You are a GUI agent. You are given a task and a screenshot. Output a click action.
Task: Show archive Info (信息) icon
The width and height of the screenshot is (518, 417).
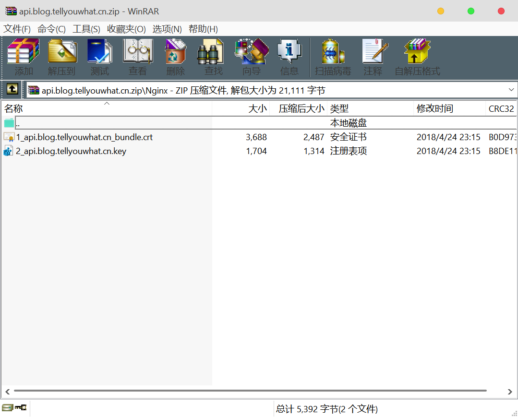coord(289,57)
